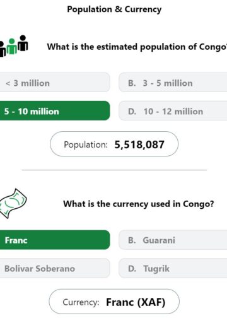Viewport: 227px width, 318px height.
Task: Pick option D '10 - 12 million'
Action: pyautogui.click(x=173, y=111)
